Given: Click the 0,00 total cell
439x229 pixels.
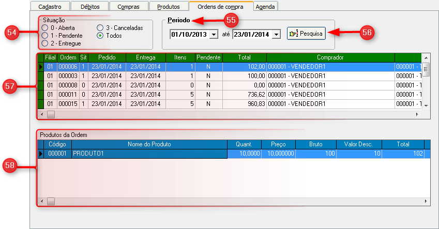Looking at the screenshot, I should 245,85.
